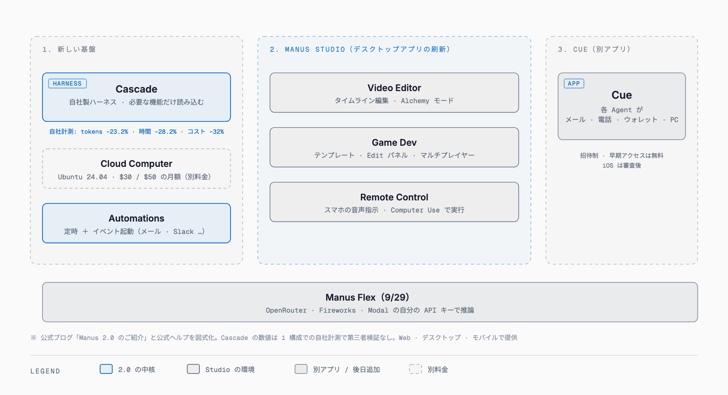Image resolution: width=728 pixels, height=395 pixels.
Task: Click 'OpenRouter · Fireworks · Modal' subtitle text
Action: [x=370, y=310]
